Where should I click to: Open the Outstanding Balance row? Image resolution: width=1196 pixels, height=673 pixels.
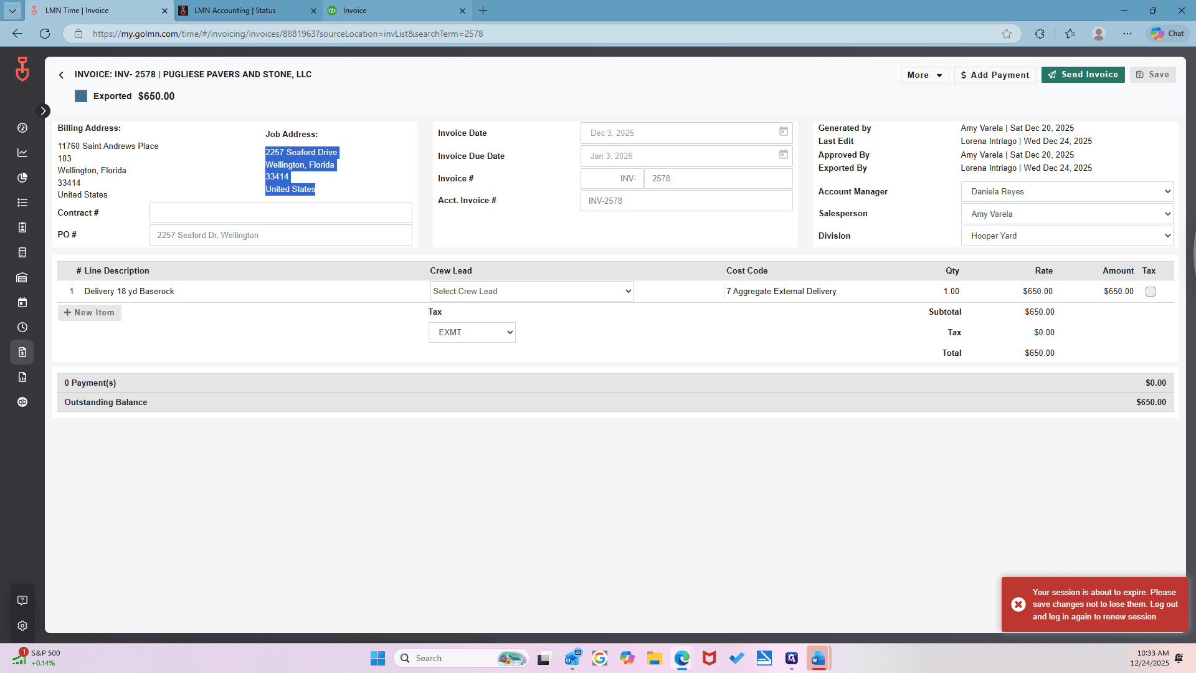(615, 402)
